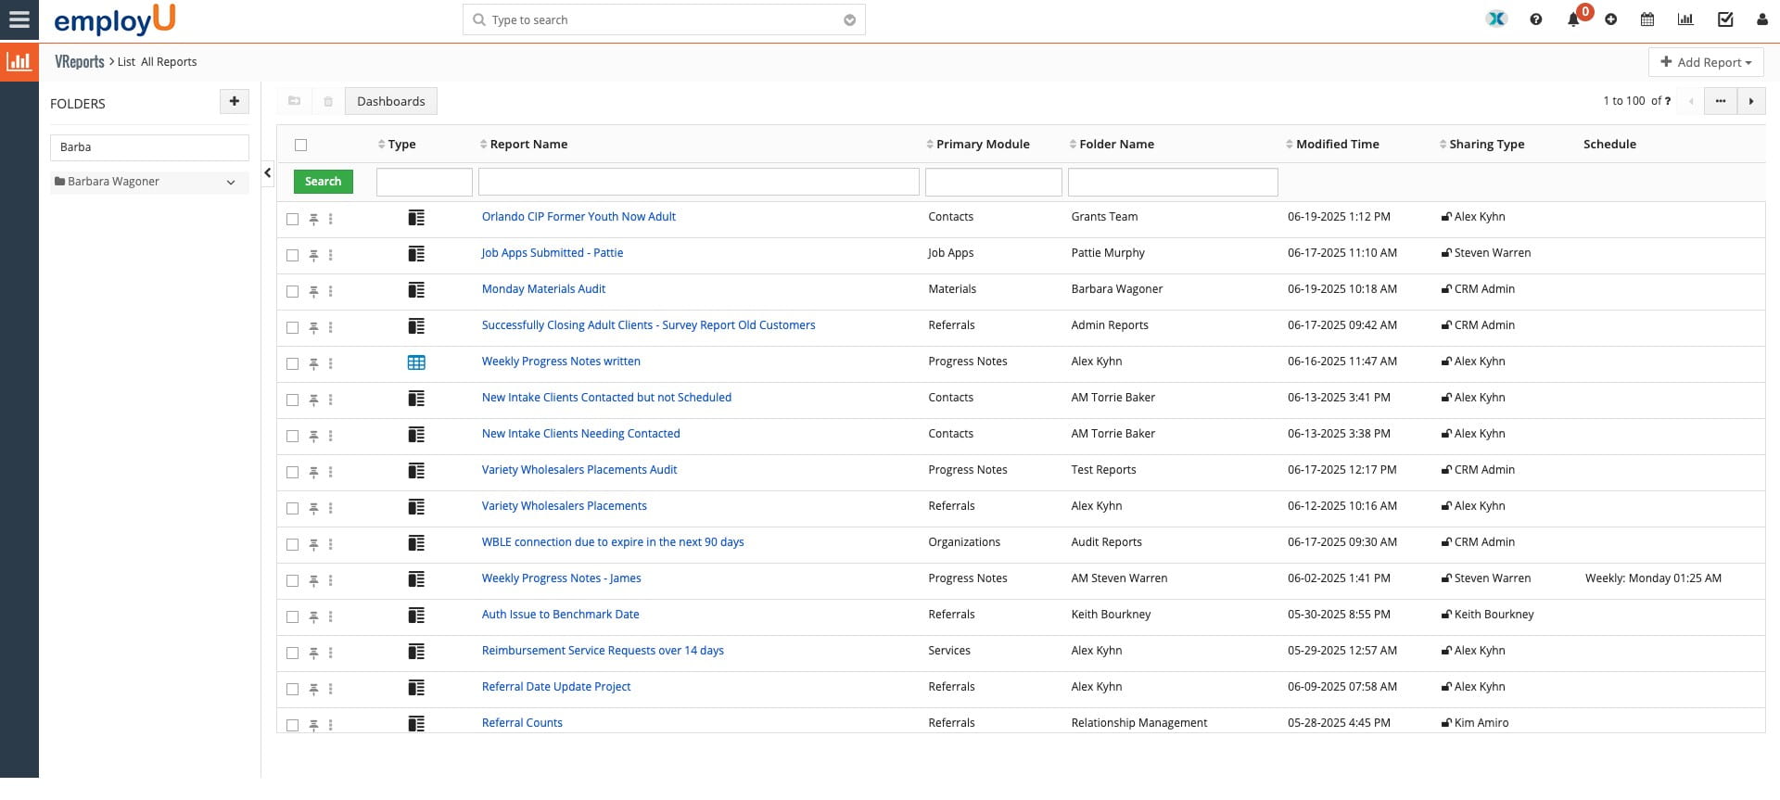Image resolution: width=1780 pixels, height=800 pixels.
Task: Click the user profile icon
Action: pos(1761,19)
